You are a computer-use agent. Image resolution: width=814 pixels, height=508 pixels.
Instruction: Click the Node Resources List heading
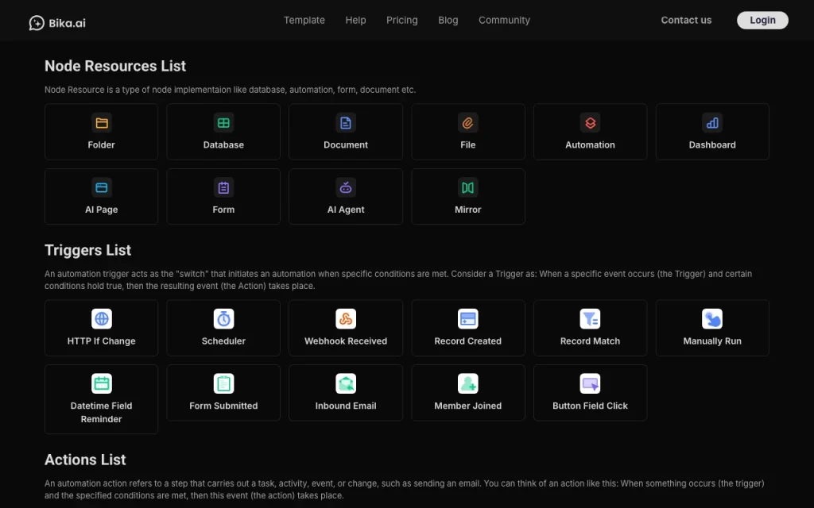(115, 66)
